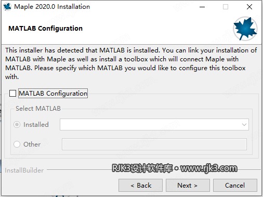Select the Other radio button
The height and width of the screenshot is (197, 263).
[x=17, y=144]
